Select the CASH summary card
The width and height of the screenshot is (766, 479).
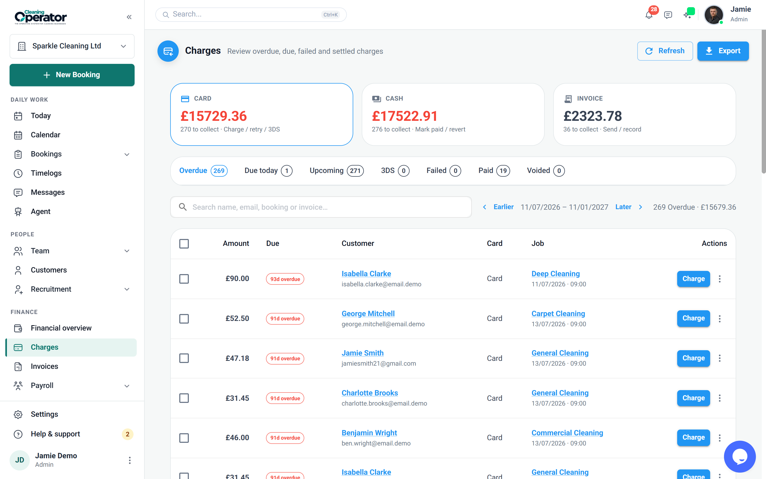point(453,114)
